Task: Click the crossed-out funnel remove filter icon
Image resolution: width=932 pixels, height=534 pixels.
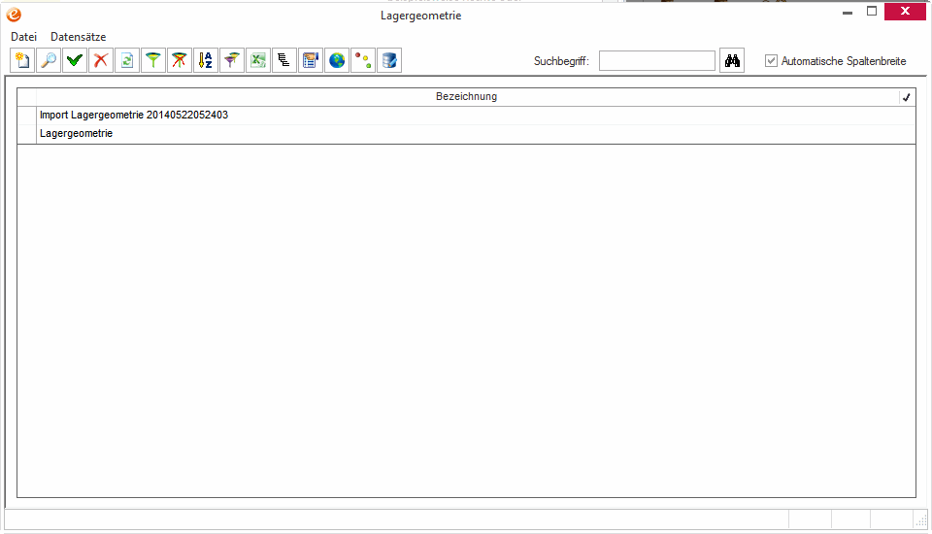Action: (x=180, y=60)
